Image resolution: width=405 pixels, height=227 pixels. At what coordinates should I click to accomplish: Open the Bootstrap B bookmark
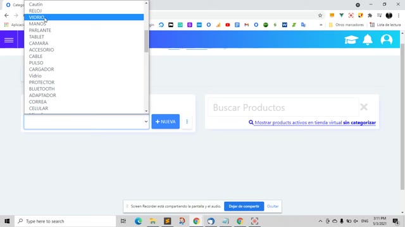coord(190,25)
